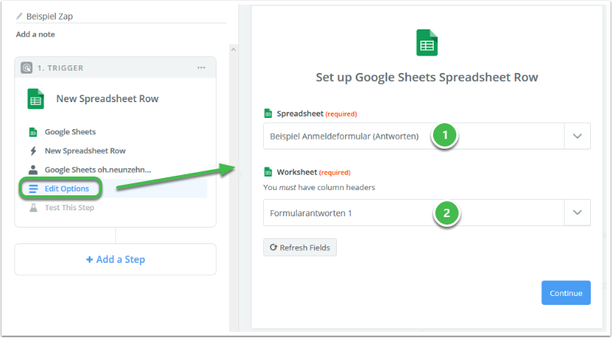Image resolution: width=612 pixels, height=338 pixels.
Task: Click refresh icon in Refresh Fields button
Action: (273, 248)
